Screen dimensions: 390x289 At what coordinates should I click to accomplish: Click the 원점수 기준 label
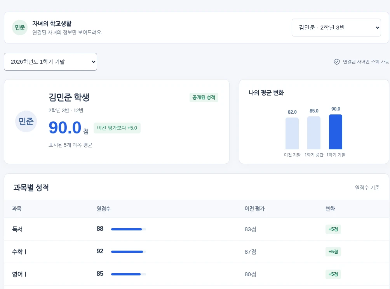point(367,188)
